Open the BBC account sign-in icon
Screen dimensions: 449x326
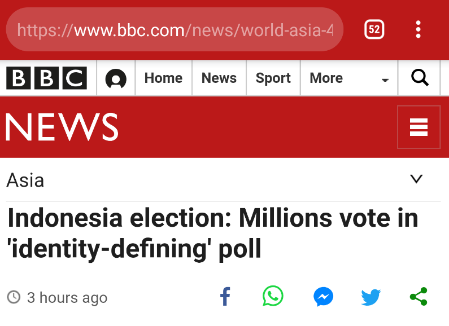[116, 78]
